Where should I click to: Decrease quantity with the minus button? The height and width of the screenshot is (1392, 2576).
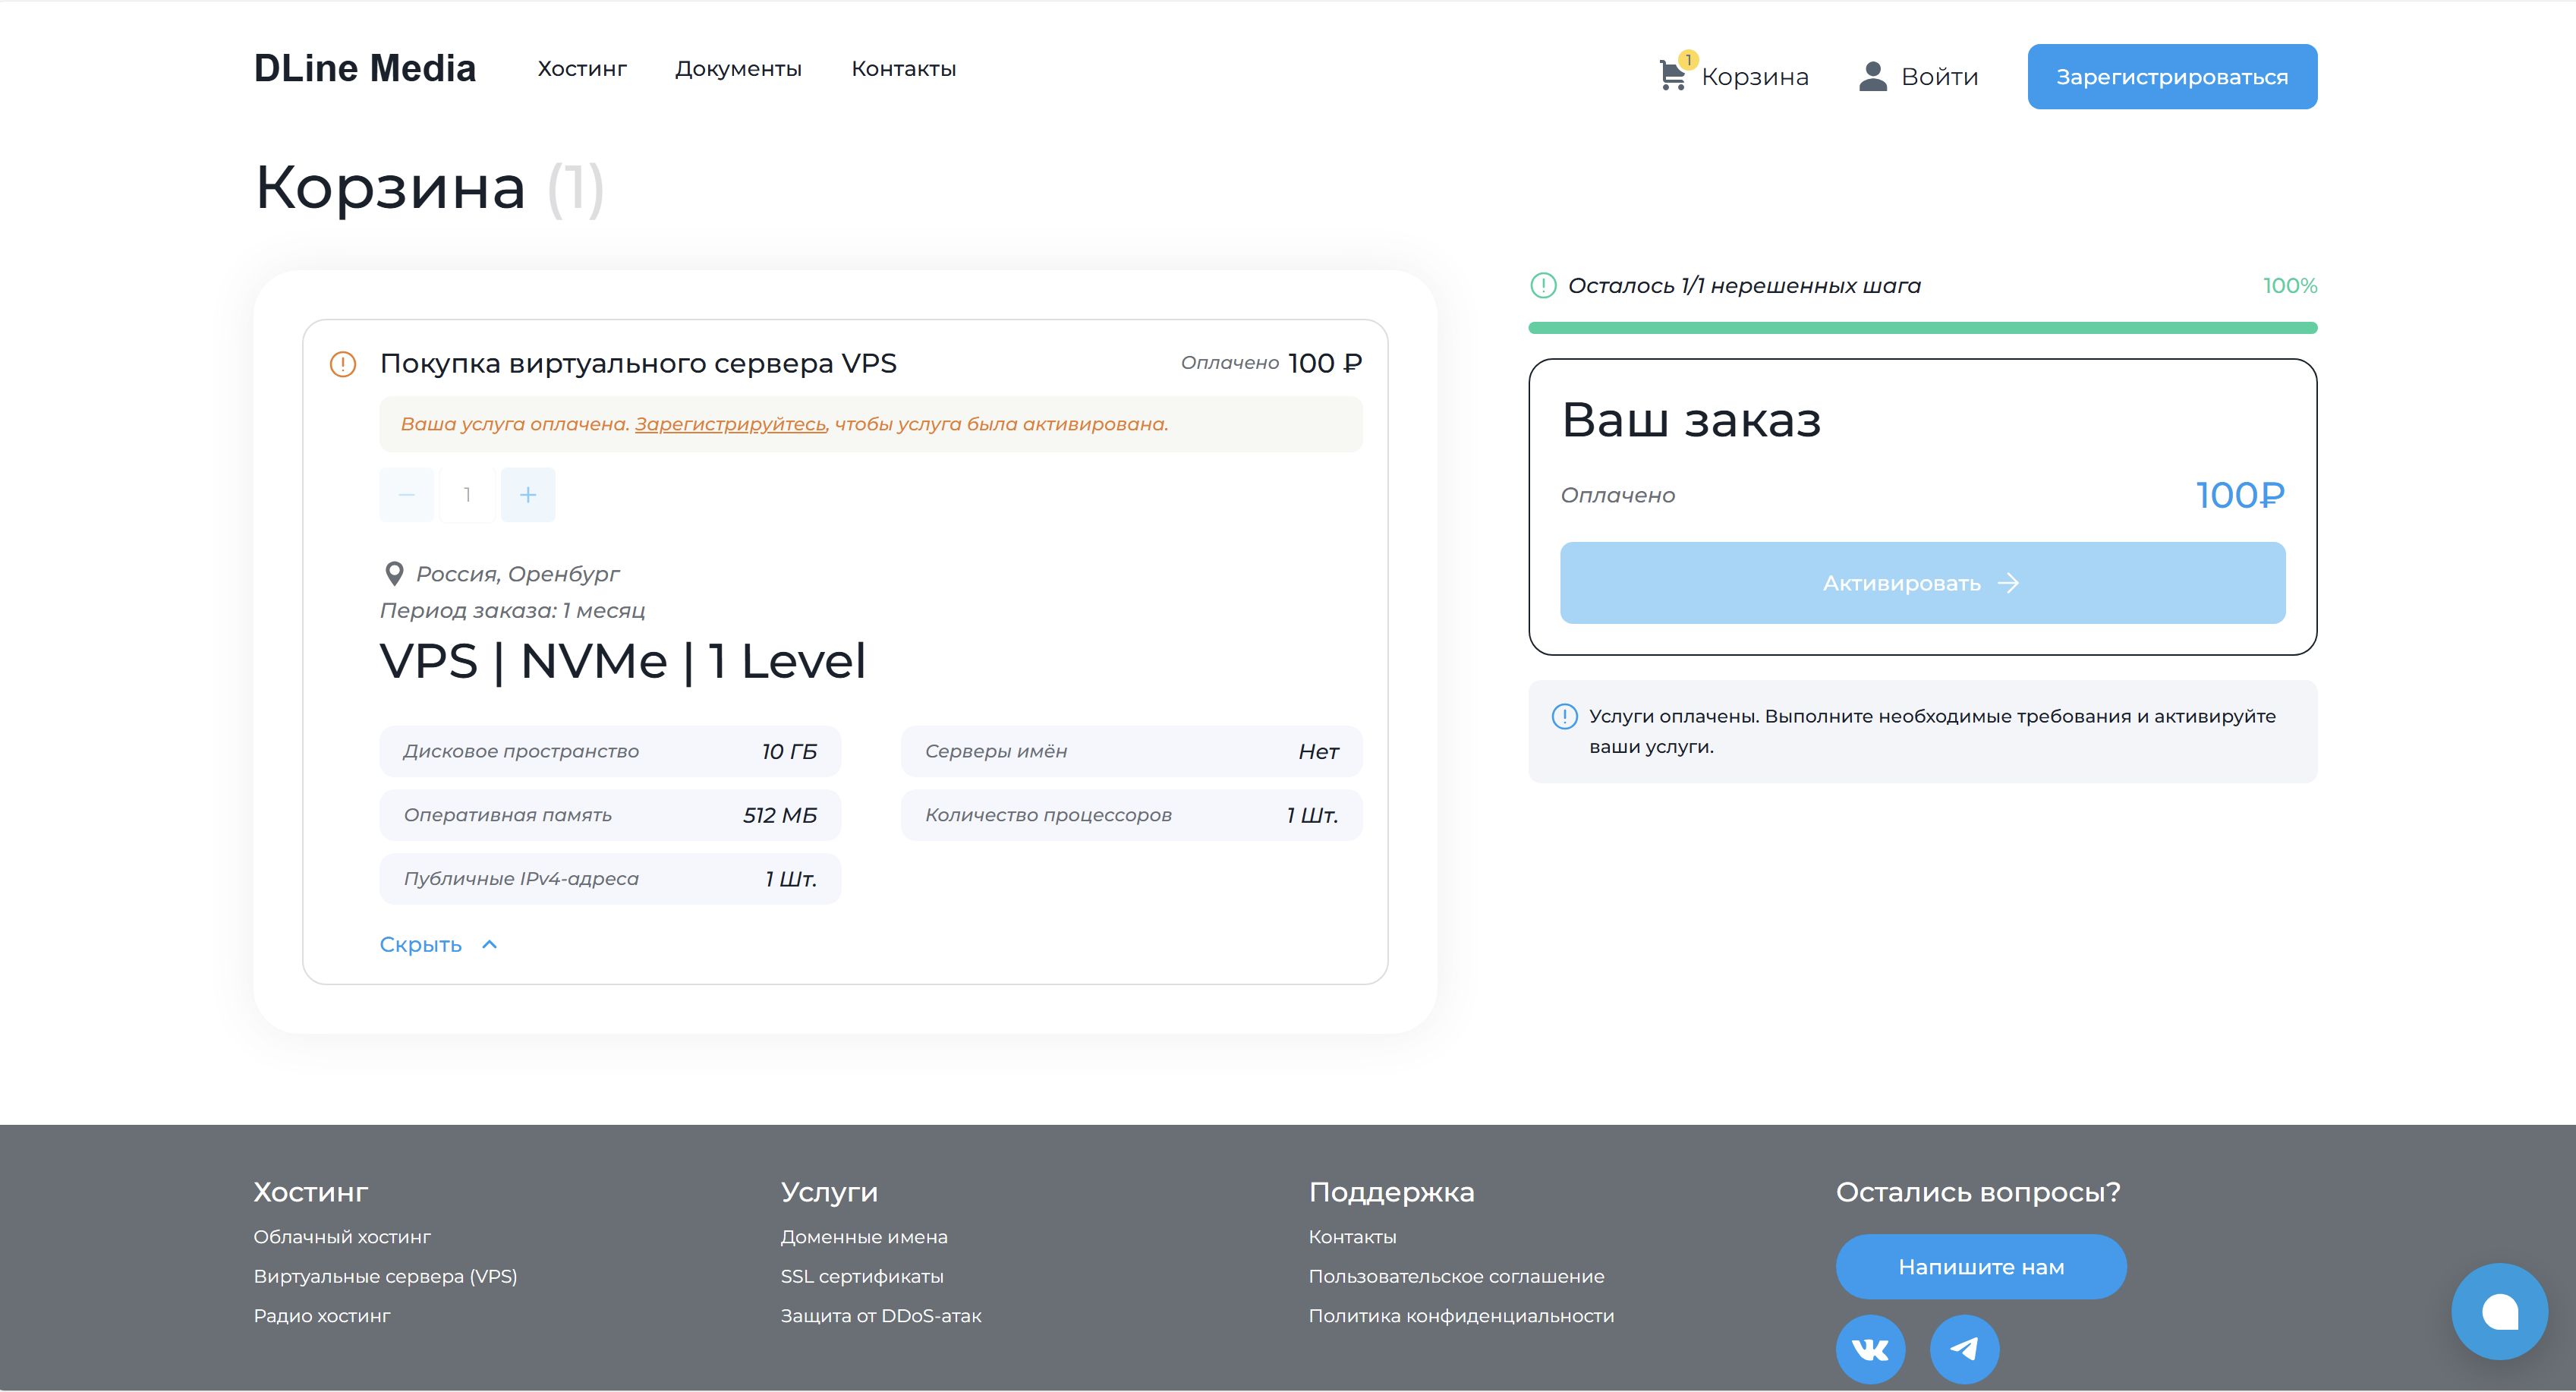(x=406, y=495)
